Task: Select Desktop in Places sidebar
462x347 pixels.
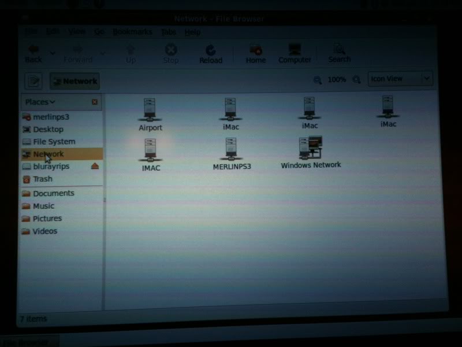Action: click(x=61, y=129)
